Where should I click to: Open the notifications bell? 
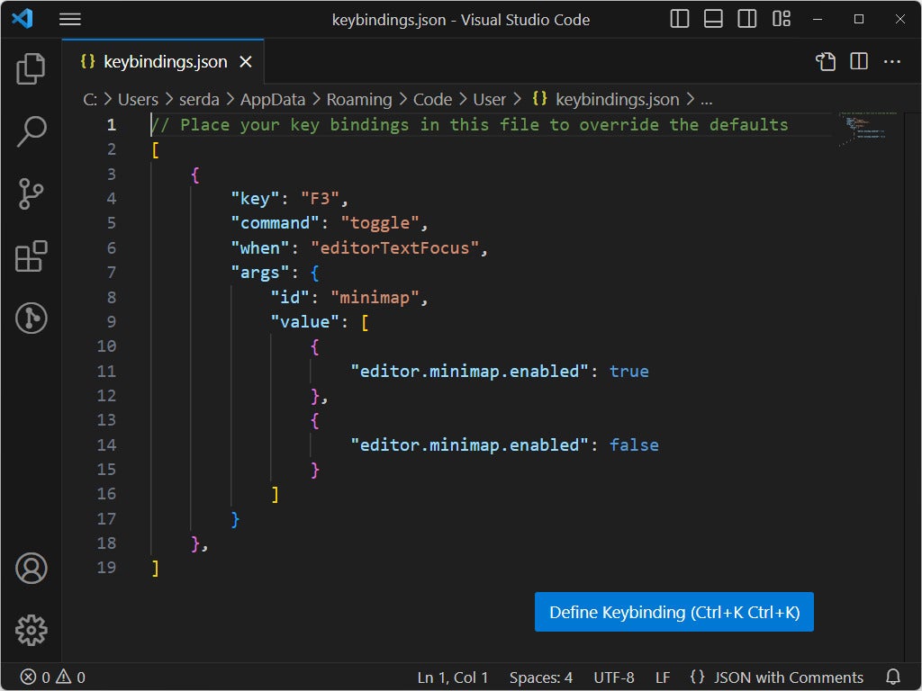click(x=893, y=678)
